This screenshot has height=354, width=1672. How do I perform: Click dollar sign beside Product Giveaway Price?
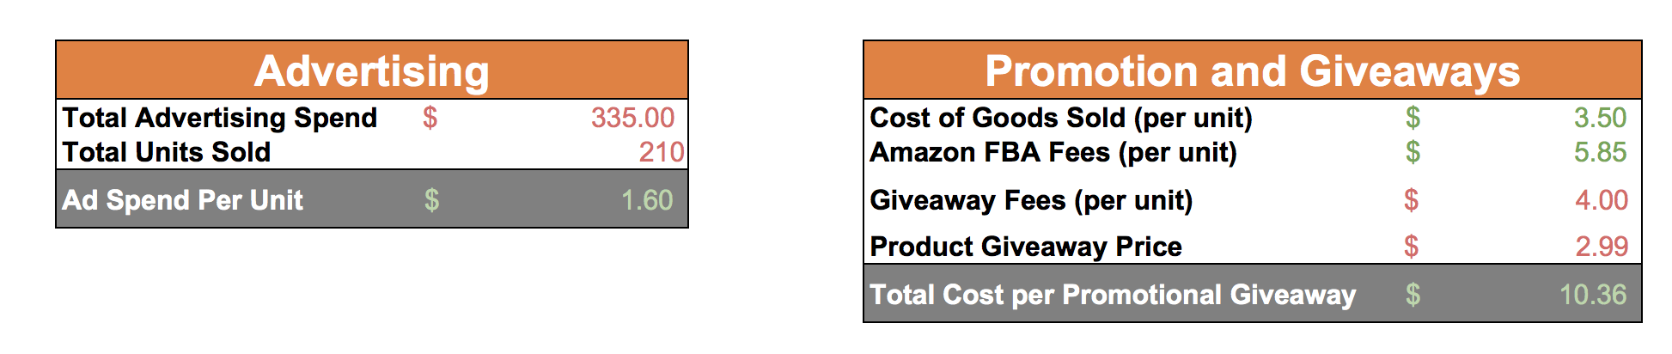tap(1412, 247)
